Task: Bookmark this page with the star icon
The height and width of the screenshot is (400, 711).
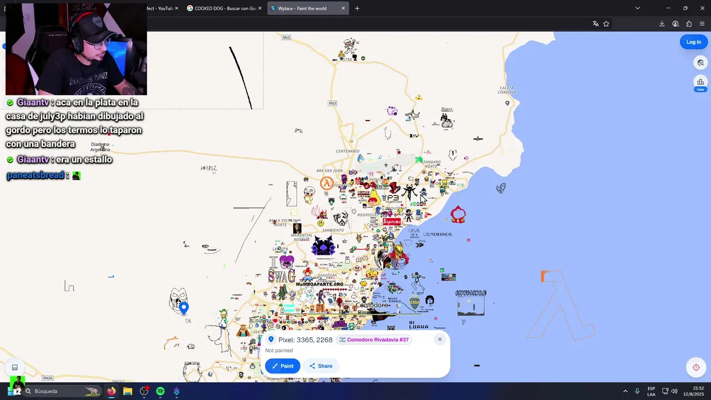Action: (606, 24)
